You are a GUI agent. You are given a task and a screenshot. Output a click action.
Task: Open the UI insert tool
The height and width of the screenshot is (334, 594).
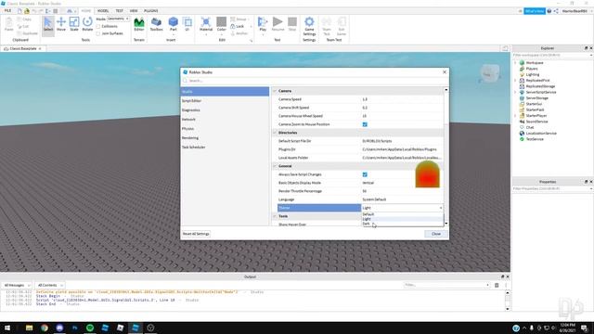click(187, 24)
